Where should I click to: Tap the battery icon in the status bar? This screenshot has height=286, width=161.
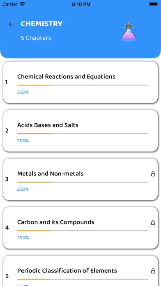tap(154, 4)
